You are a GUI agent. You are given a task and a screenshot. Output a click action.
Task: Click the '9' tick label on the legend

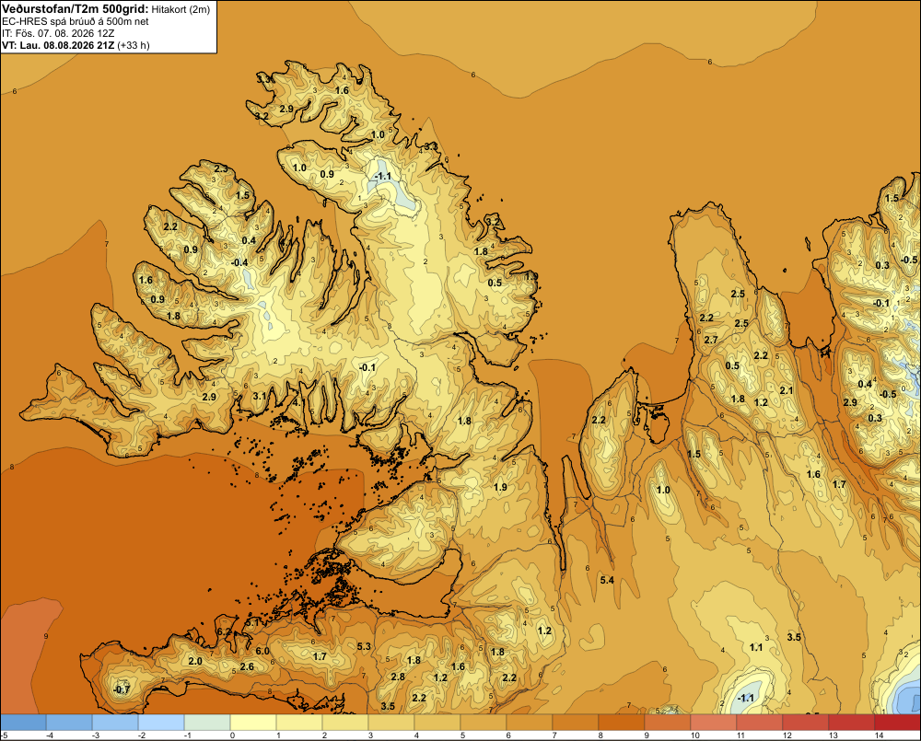[x=647, y=735]
